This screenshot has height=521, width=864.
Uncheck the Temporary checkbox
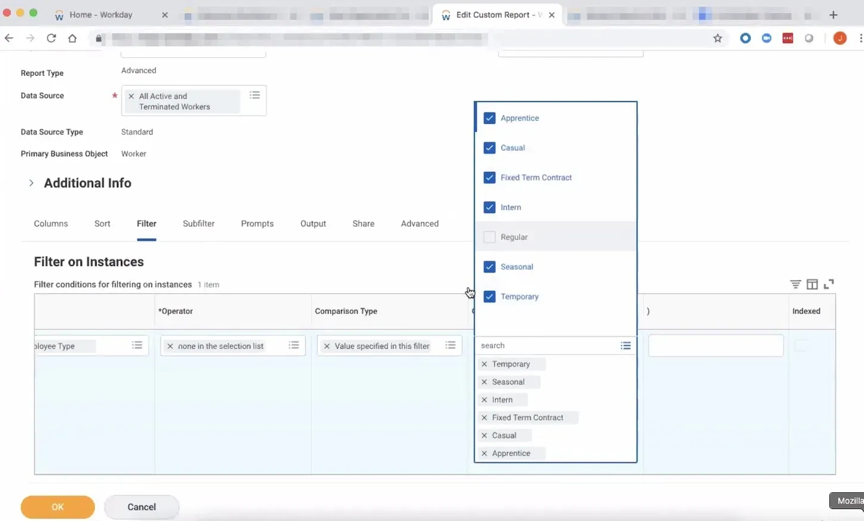coord(490,297)
